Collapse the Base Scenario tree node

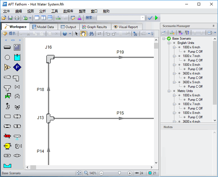click(x=164, y=39)
